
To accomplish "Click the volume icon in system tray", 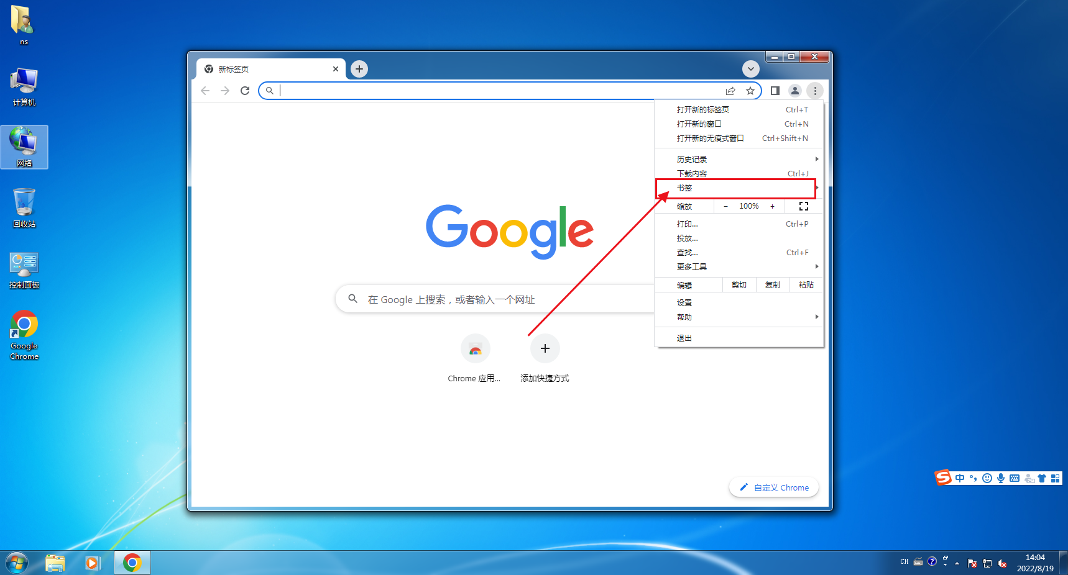I will (x=1002, y=563).
